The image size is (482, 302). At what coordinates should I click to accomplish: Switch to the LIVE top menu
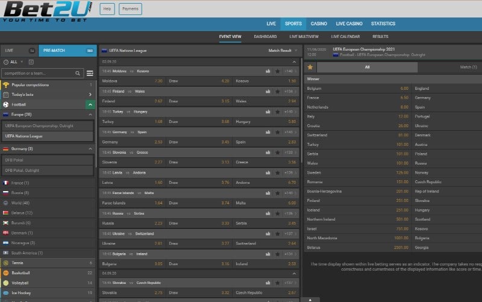pos(271,24)
